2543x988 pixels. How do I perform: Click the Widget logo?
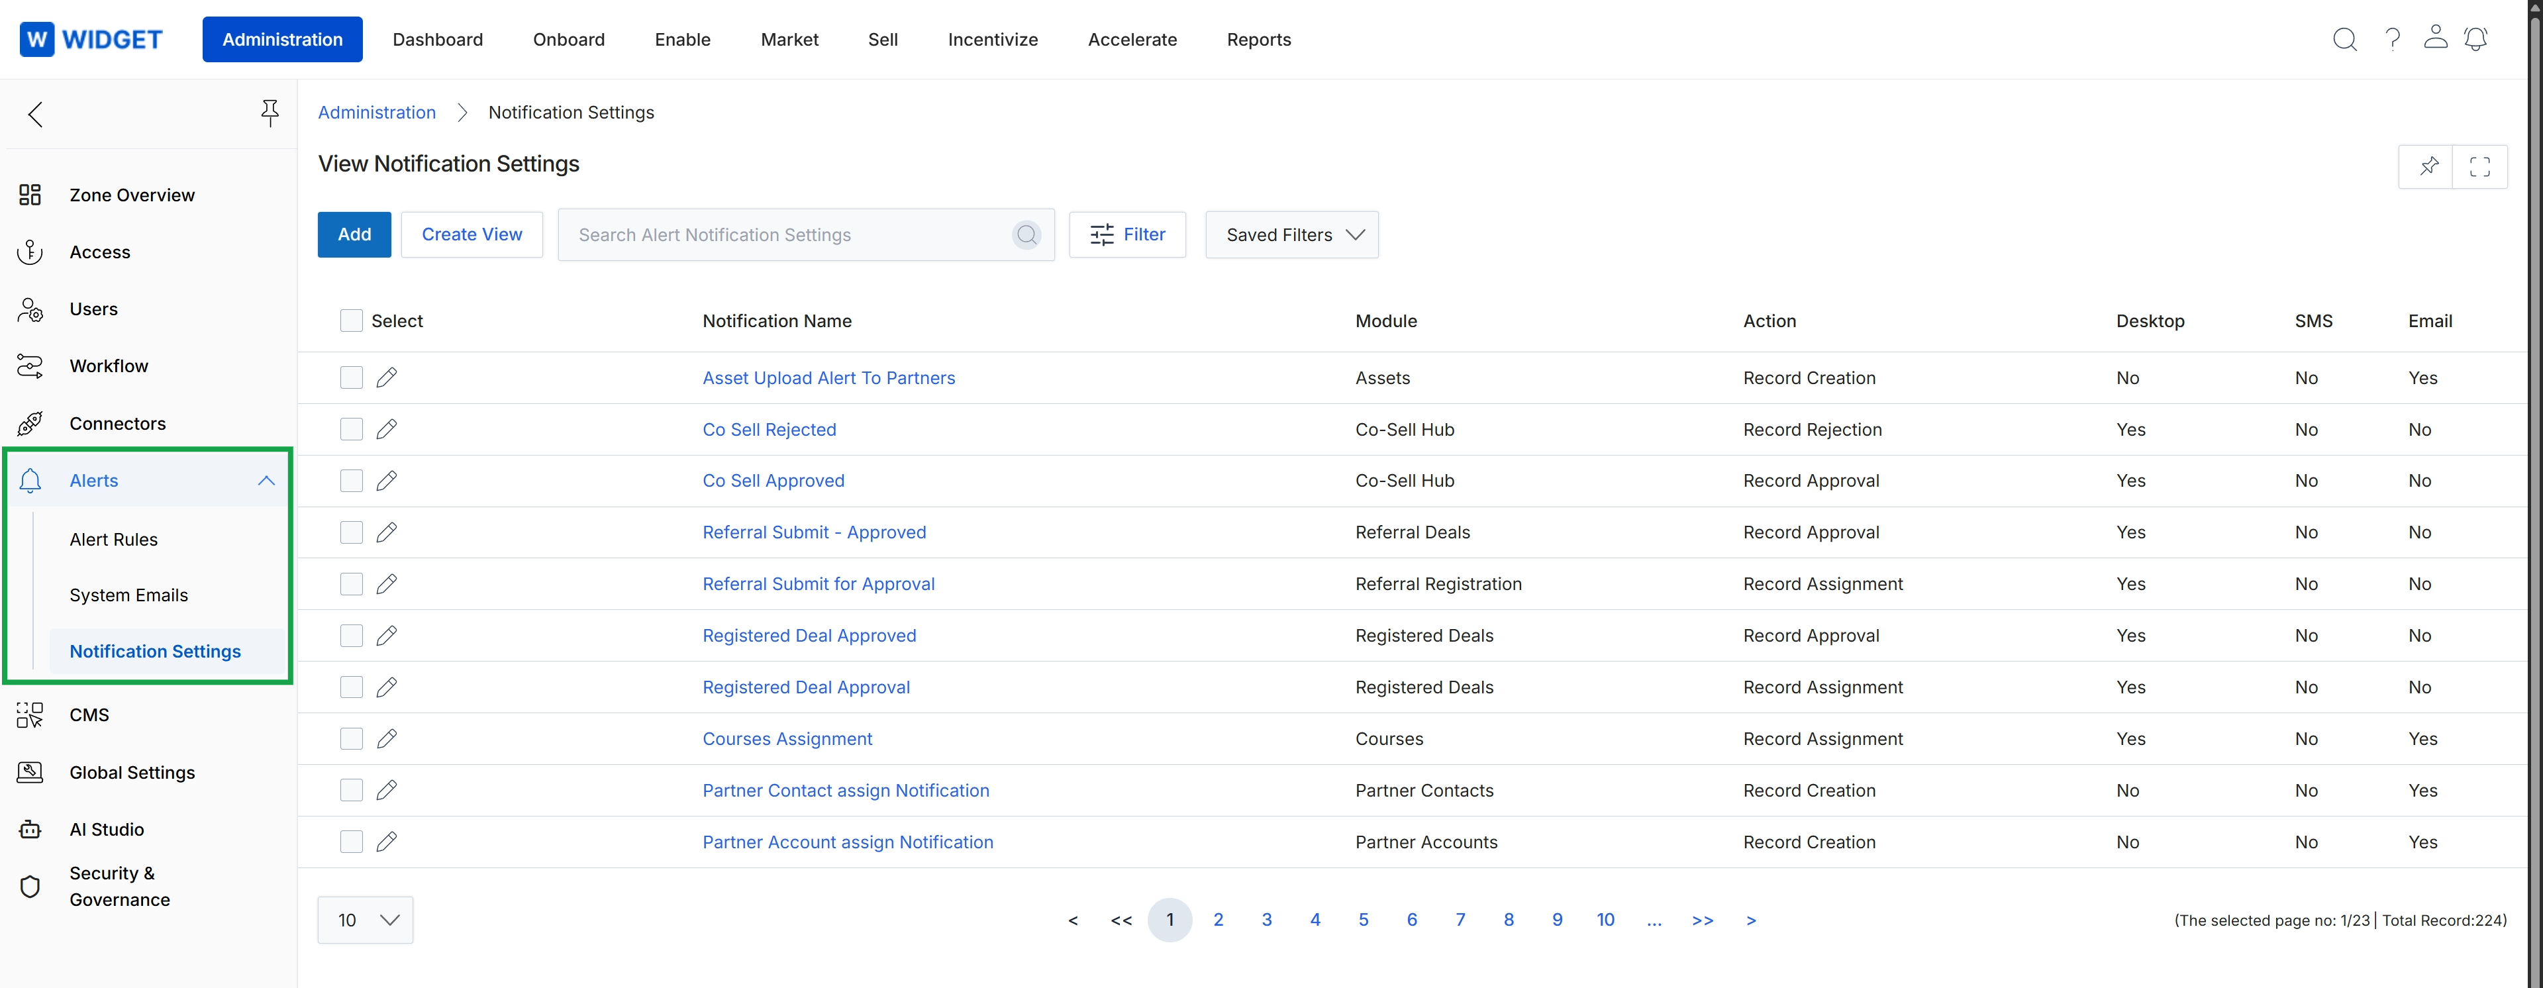click(x=92, y=40)
